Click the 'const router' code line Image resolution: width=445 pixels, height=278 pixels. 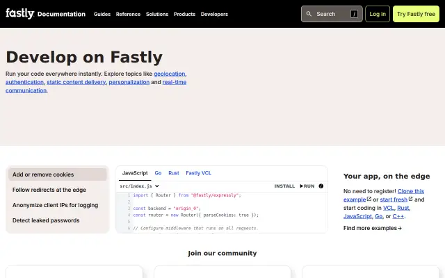click(x=196, y=215)
